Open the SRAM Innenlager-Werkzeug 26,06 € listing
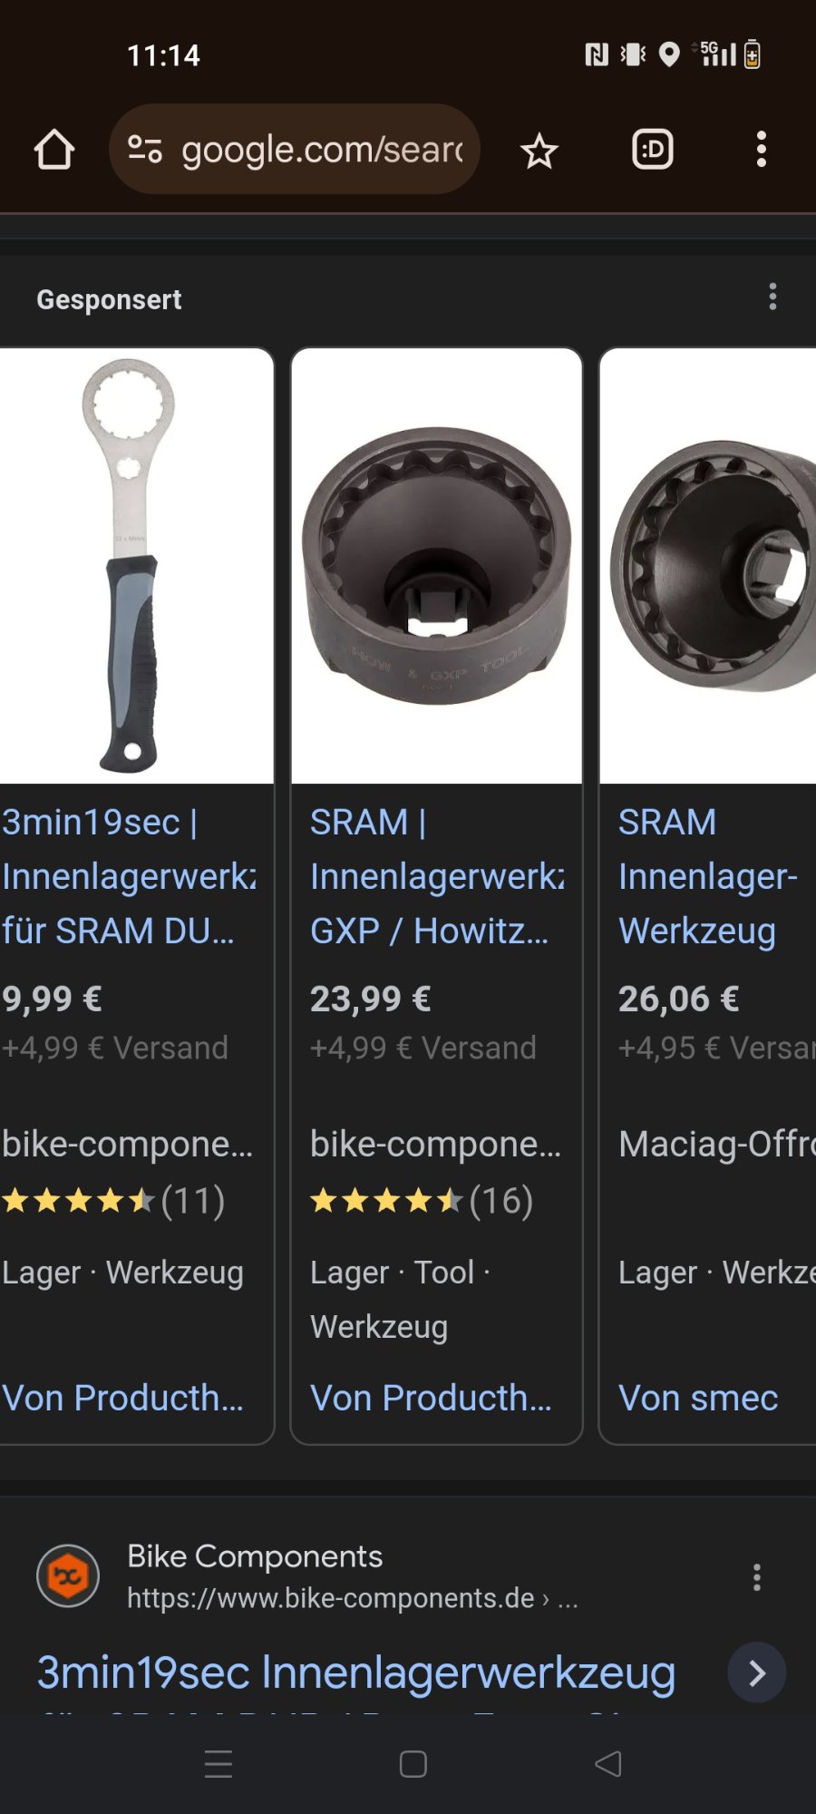 click(x=707, y=876)
